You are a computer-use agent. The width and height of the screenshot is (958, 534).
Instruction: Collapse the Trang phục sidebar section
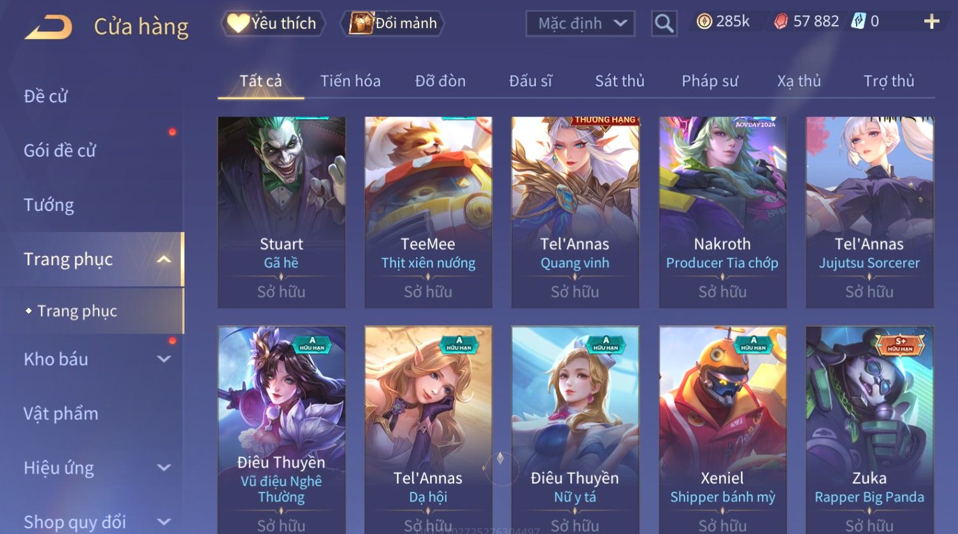click(x=164, y=259)
